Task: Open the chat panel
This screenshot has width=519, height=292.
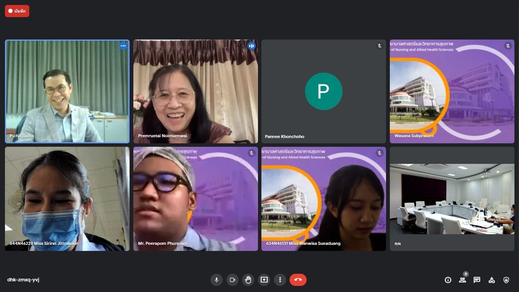Action: 477,280
